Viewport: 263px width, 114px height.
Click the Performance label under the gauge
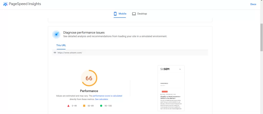pos(89,91)
